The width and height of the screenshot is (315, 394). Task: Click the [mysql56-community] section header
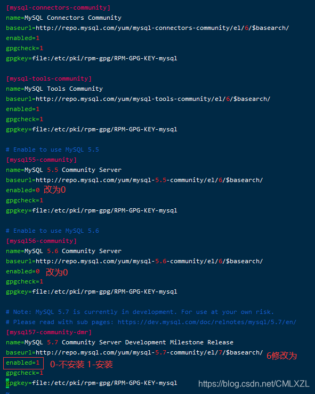[x=42, y=241]
